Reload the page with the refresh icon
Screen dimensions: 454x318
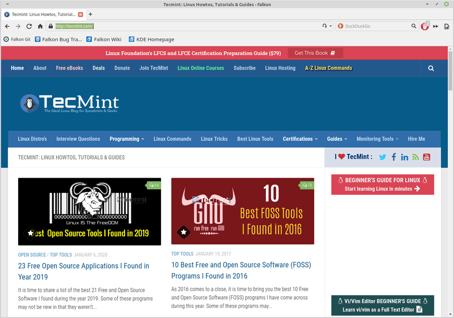[29, 26]
